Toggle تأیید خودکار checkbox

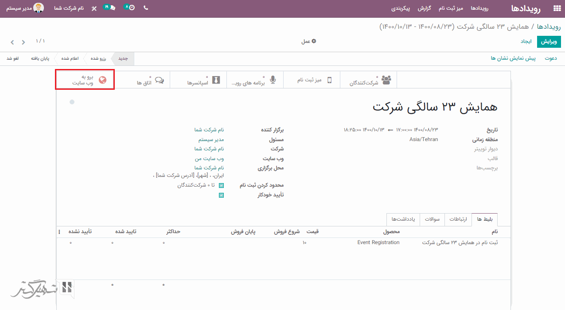click(x=221, y=195)
